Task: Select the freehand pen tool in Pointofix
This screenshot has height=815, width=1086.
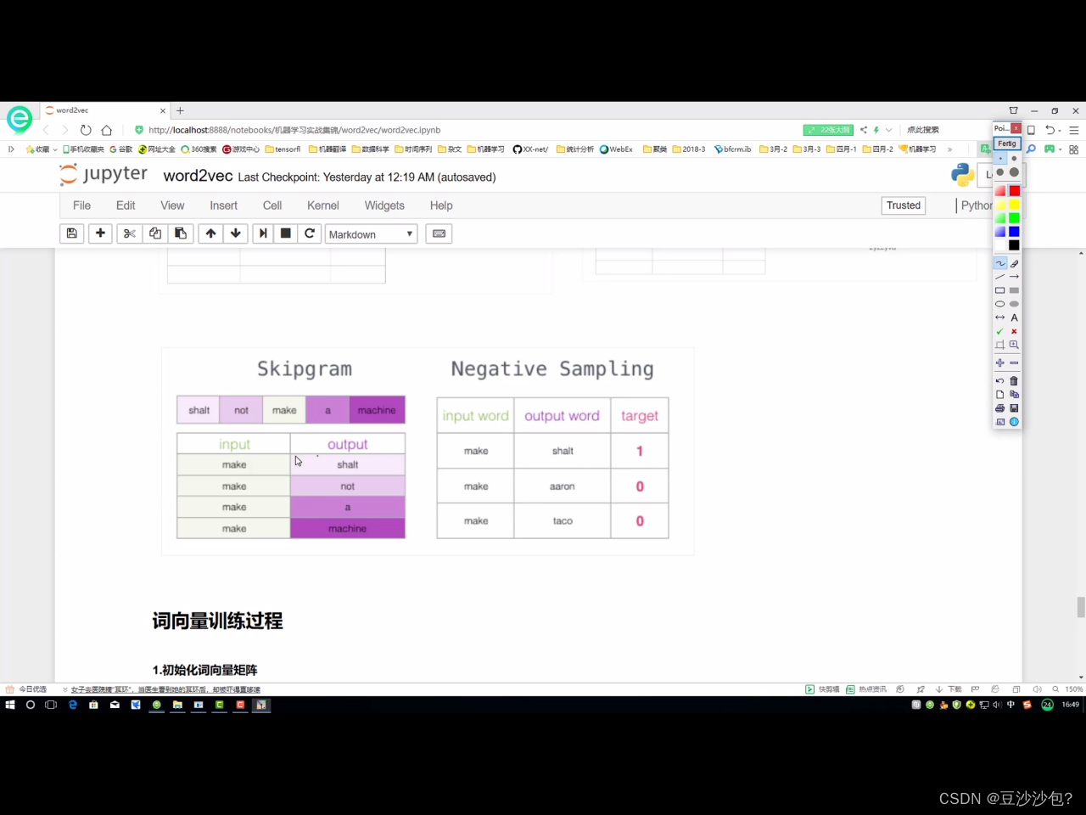Action: coord(1000,263)
